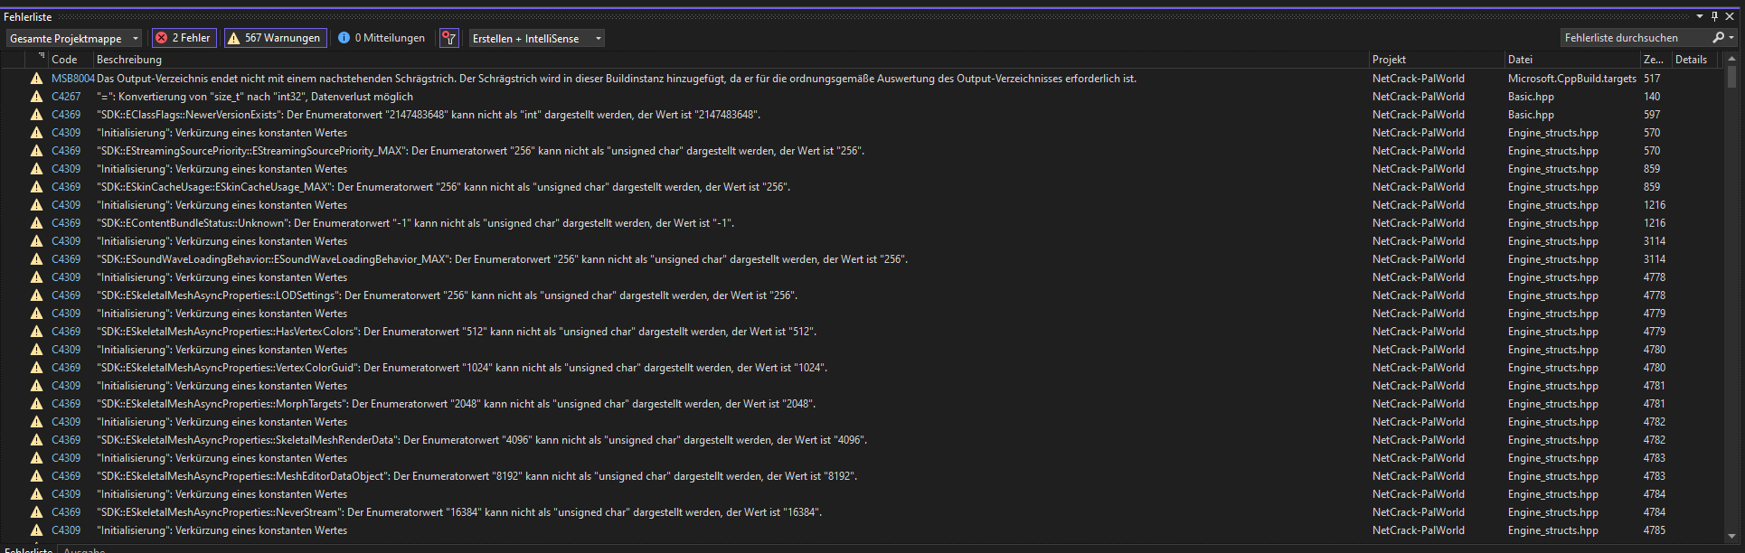This screenshot has width=1745, height=553.
Task: Click the scrollbar up arrow of list
Action: [x=1731, y=59]
